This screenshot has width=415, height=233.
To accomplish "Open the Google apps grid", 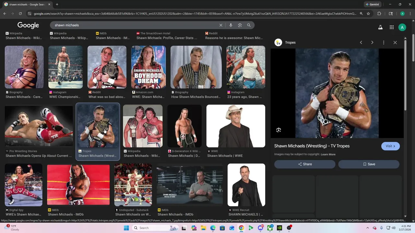I will click(392, 28).
